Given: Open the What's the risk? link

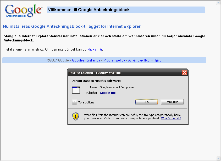Looking at the screenshot, I should (171, 118).
